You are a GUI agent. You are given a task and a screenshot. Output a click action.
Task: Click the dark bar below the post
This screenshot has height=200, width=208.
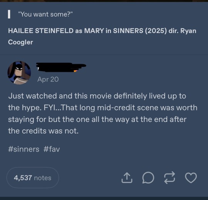click(104, 198)
